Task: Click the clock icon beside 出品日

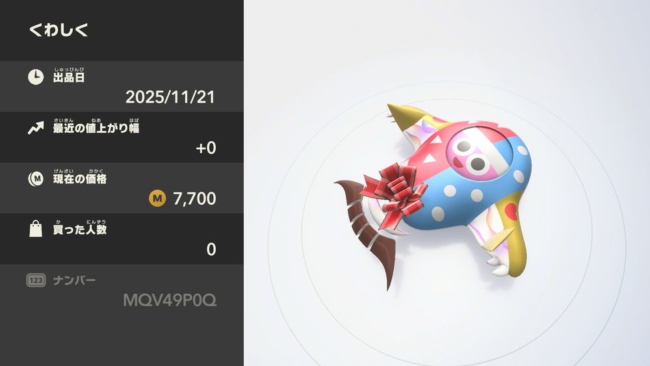Action: [x=36, y=77]
